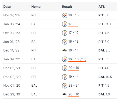The height and width of the screenshot is (104, 117).
Task: Click Steelers logo for Jan 09, '22 game
Action: click(65, 59)
